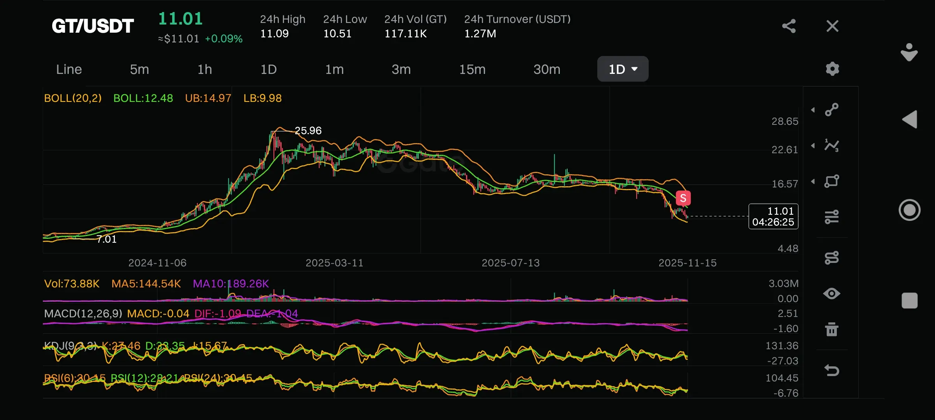935x420 pixels.
Task: Open the indicator sliders settings icon
Action: (x=832, y=217)
